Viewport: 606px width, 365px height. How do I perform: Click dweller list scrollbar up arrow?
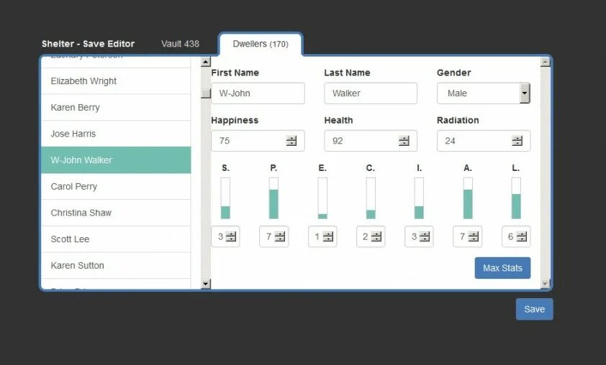tap(206, 62)
